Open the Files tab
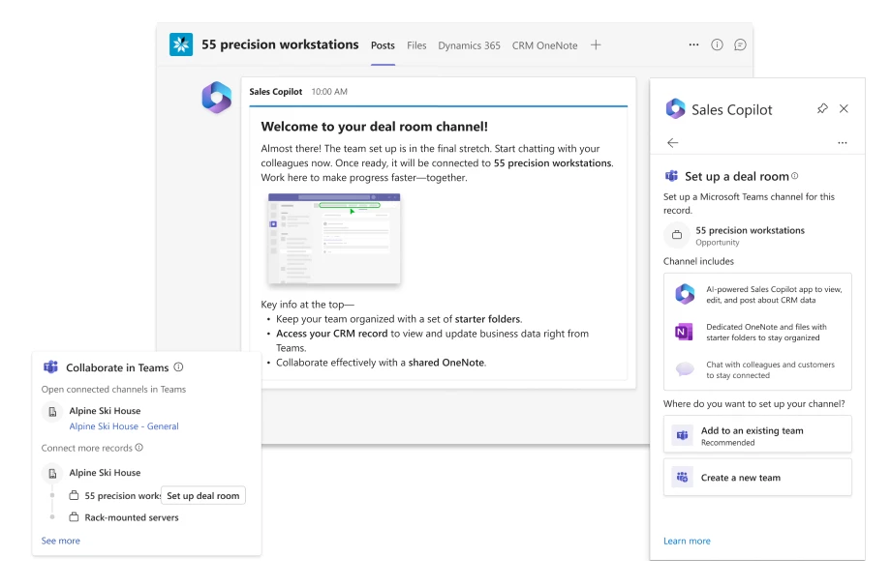This screenshot has height=586, width=891. [416, 44]
